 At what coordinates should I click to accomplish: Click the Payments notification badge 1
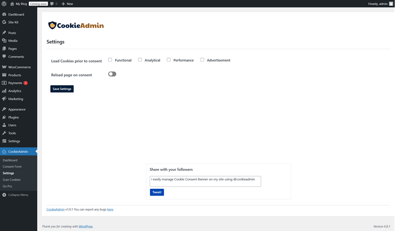click(26, 83)
